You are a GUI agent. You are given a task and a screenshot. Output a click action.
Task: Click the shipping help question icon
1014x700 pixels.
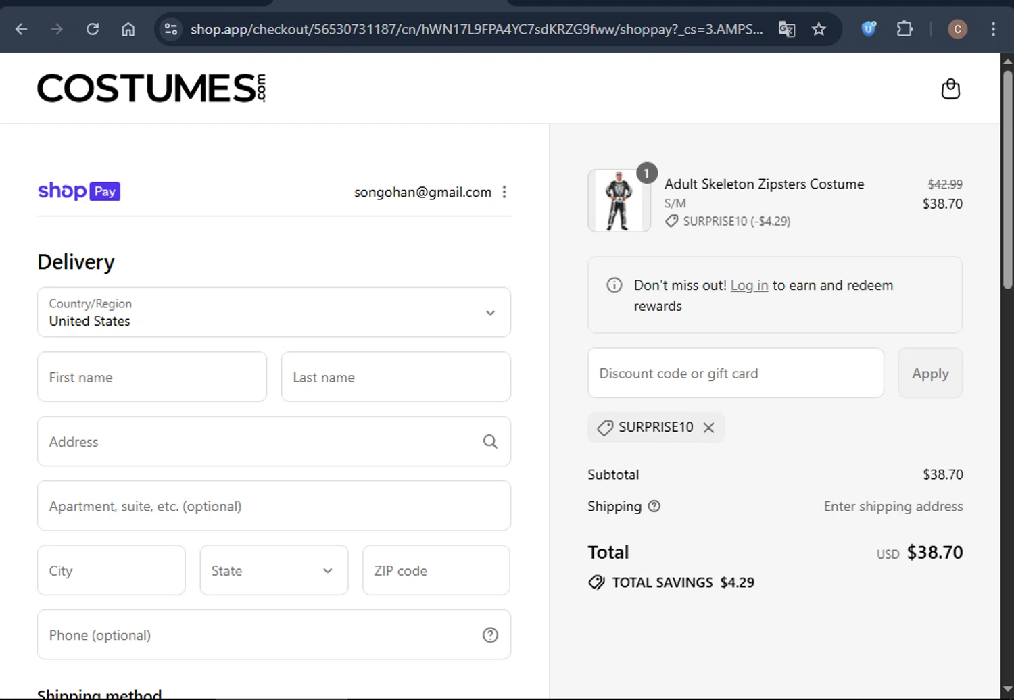coord(654,506)
